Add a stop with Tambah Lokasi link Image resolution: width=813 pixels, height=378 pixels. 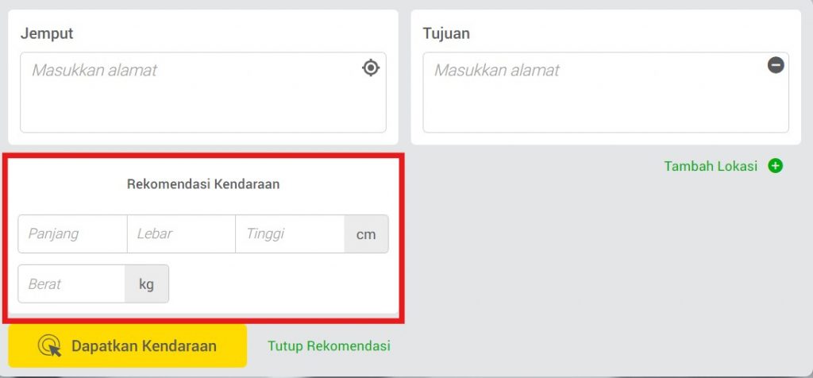click(711, 166)
